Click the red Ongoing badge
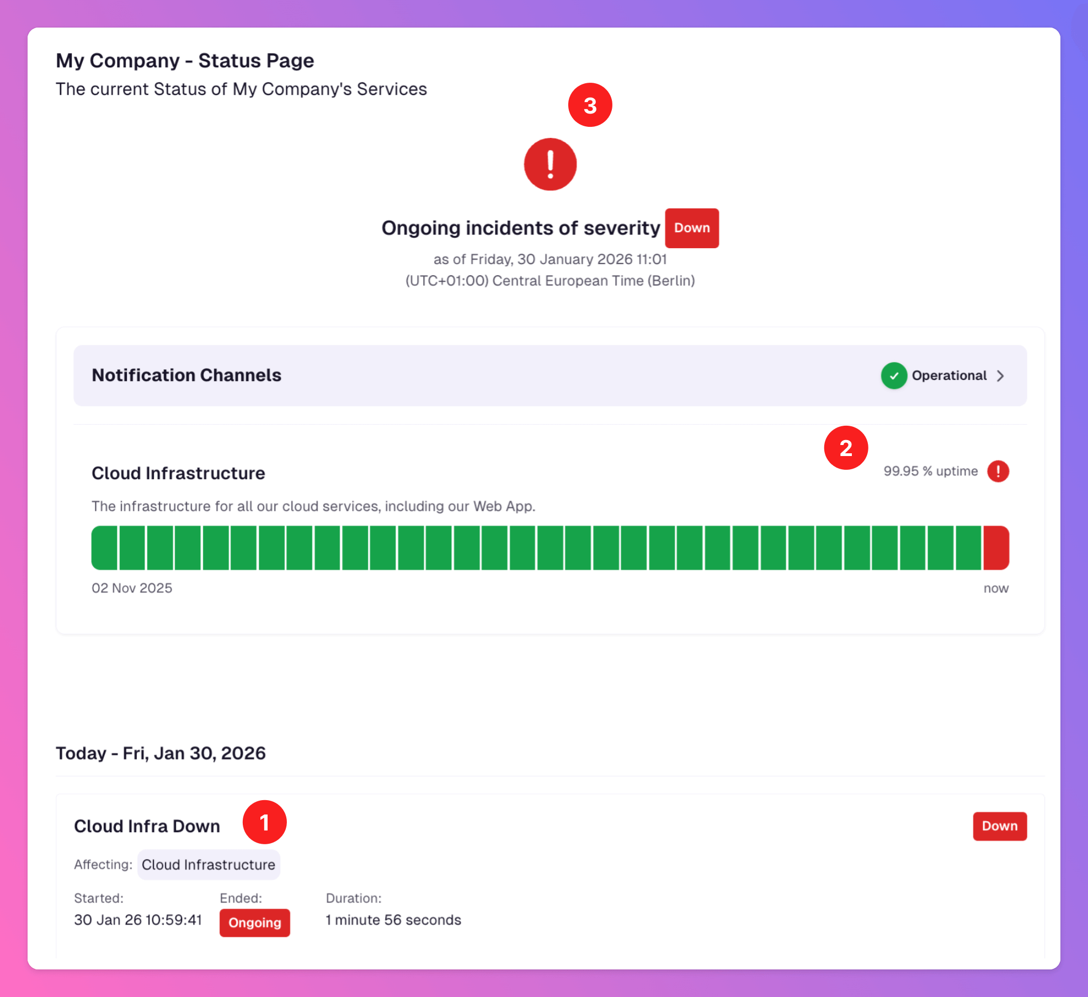1088x997 pixels. [x=254, y=923]
